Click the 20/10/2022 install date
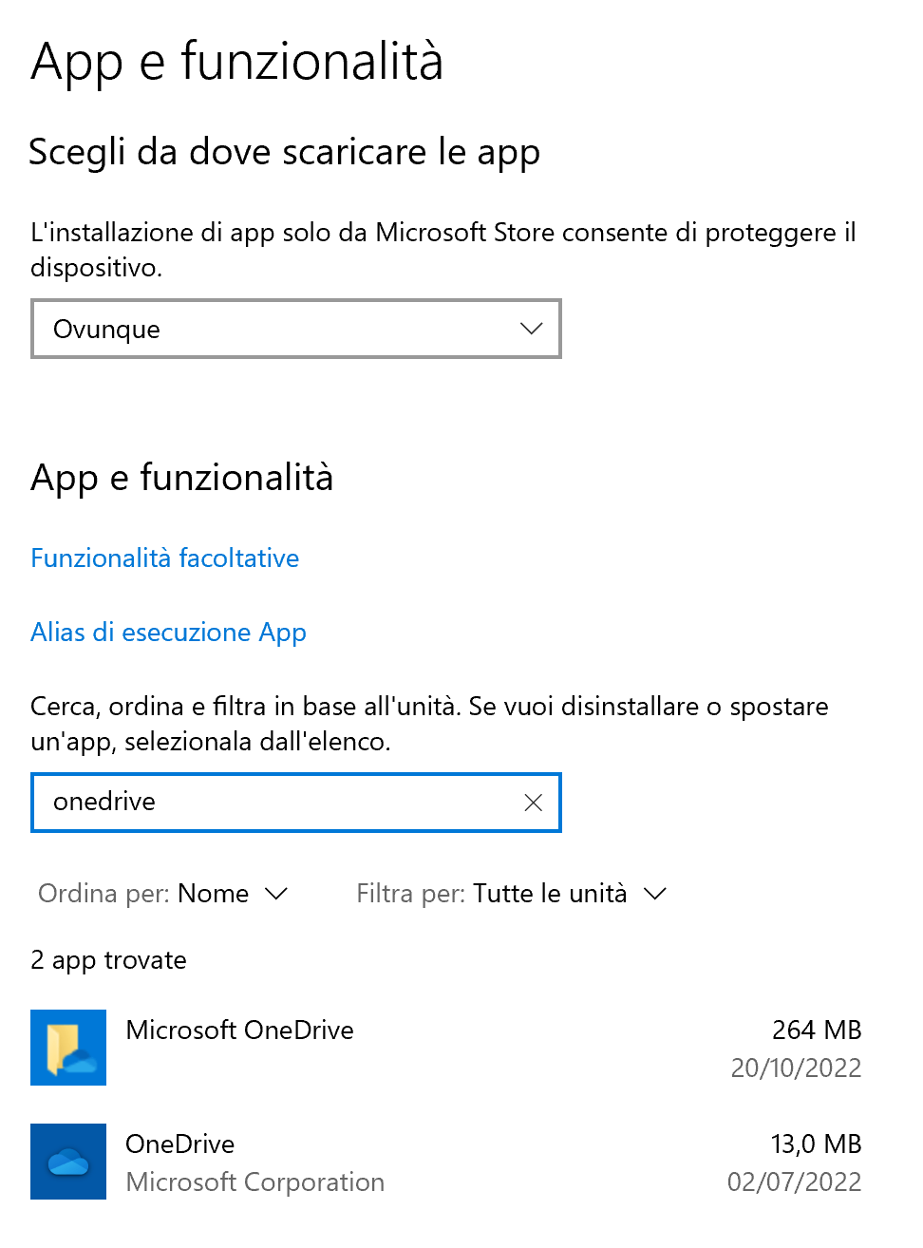This screenshot has width=923, height=1248. pos(797,1068)
